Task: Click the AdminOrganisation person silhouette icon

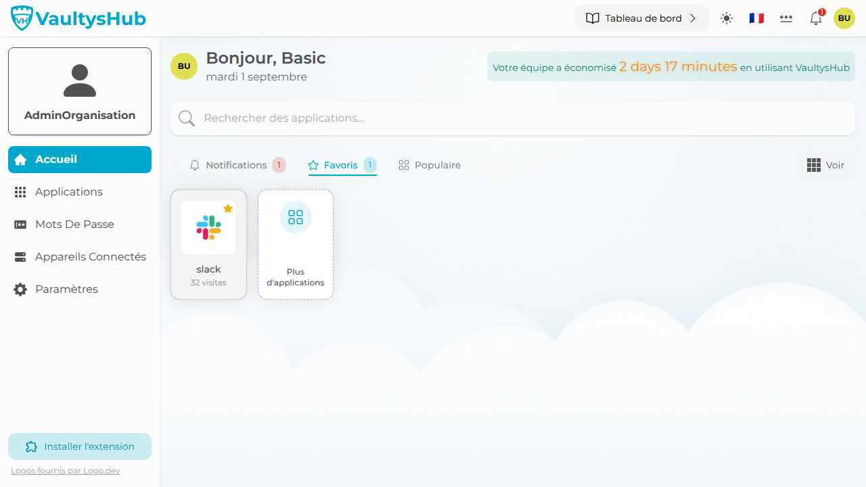Action: pos(80,80)
